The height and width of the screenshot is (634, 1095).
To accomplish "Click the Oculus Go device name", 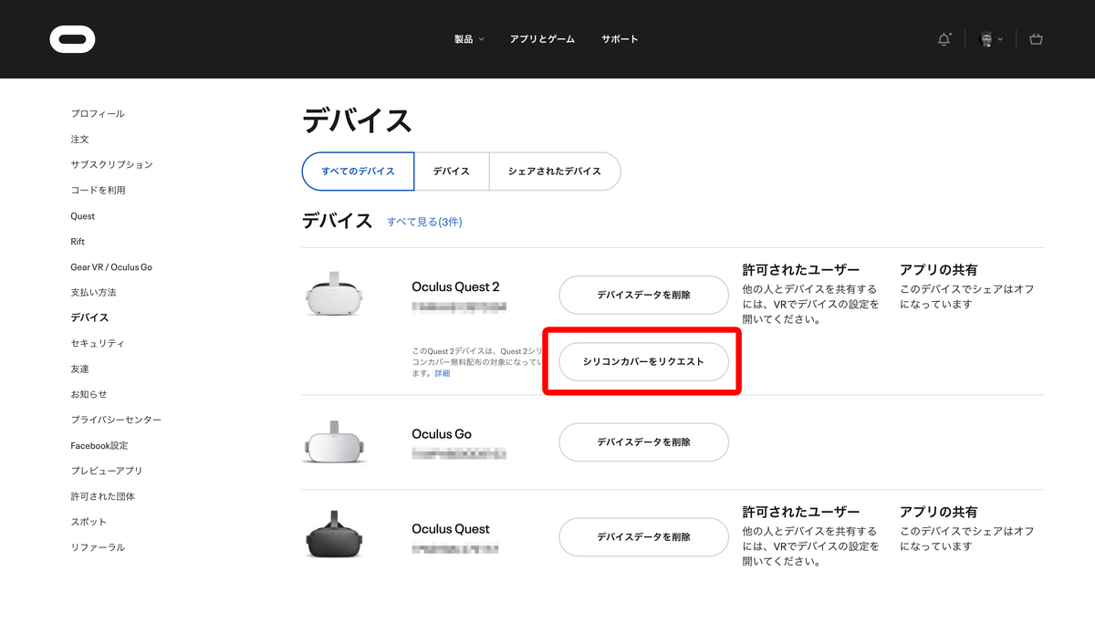I will tap(442, 434).
